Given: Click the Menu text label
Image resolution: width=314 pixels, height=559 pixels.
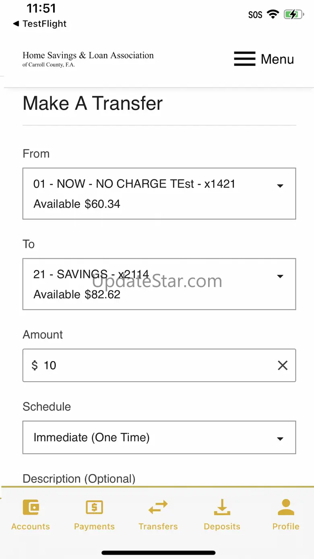Looking at the screenshot, I should [277, 59].
